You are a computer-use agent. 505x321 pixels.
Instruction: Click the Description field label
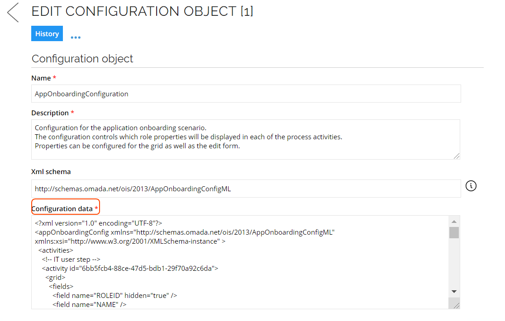point(52,113)
